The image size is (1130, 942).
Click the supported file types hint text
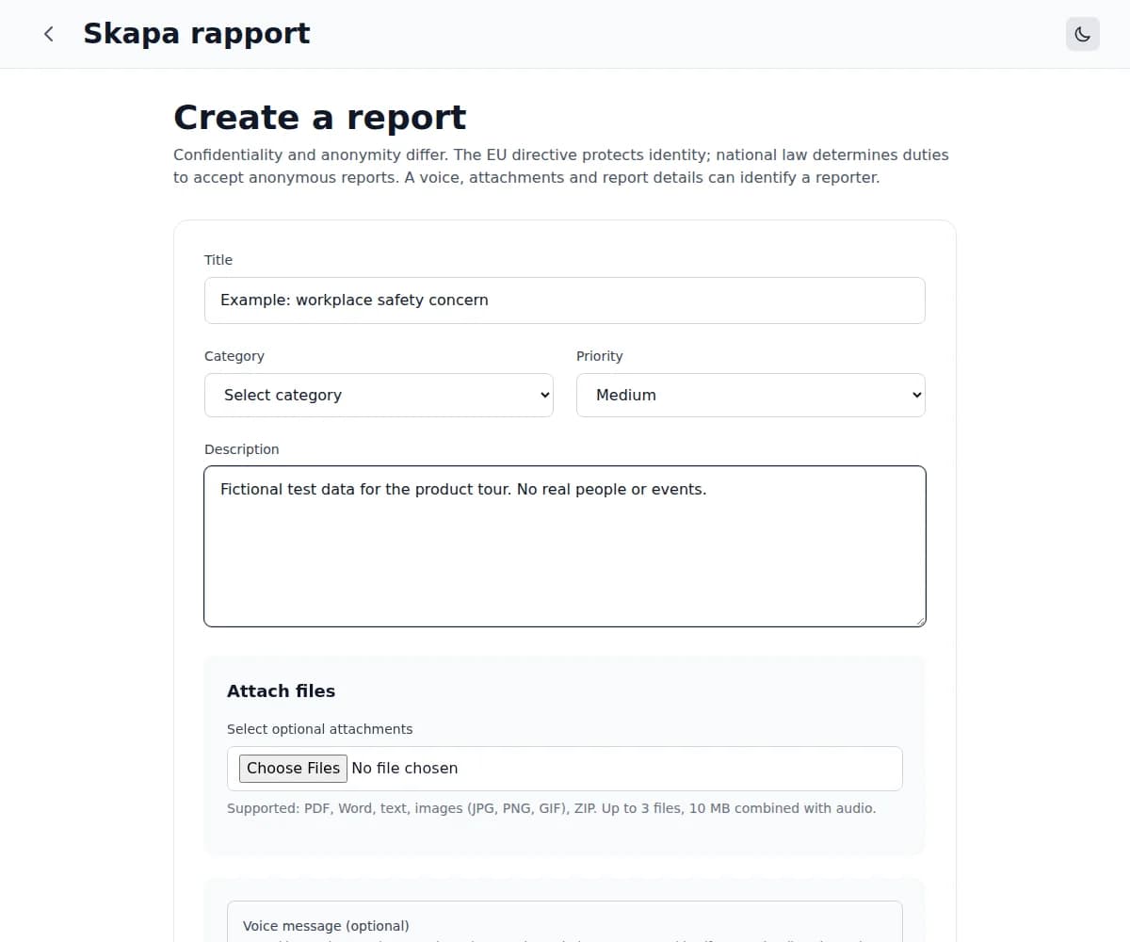pyautogui.click(x=552, y=808)
